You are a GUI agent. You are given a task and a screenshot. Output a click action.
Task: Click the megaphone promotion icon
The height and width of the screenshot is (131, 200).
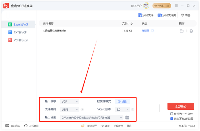coord(83,126)
